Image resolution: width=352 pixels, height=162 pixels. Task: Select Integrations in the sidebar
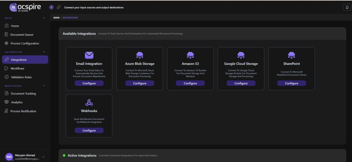pyautogui.click(x=25, y=60)
